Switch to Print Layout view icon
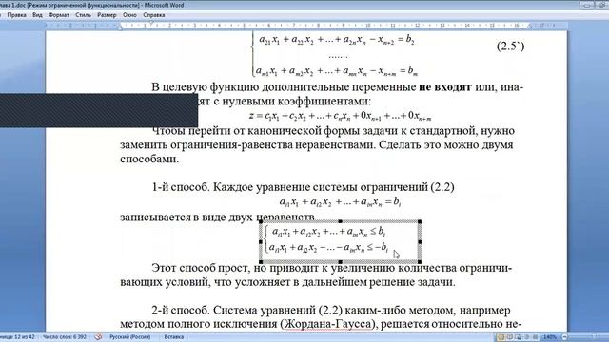609x342 pixels. point(501,337)
